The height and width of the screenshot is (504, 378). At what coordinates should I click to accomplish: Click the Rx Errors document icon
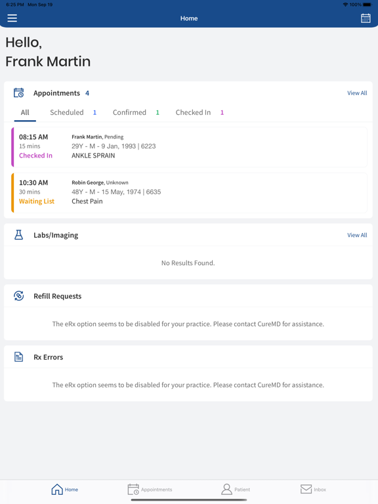[18, 357]
